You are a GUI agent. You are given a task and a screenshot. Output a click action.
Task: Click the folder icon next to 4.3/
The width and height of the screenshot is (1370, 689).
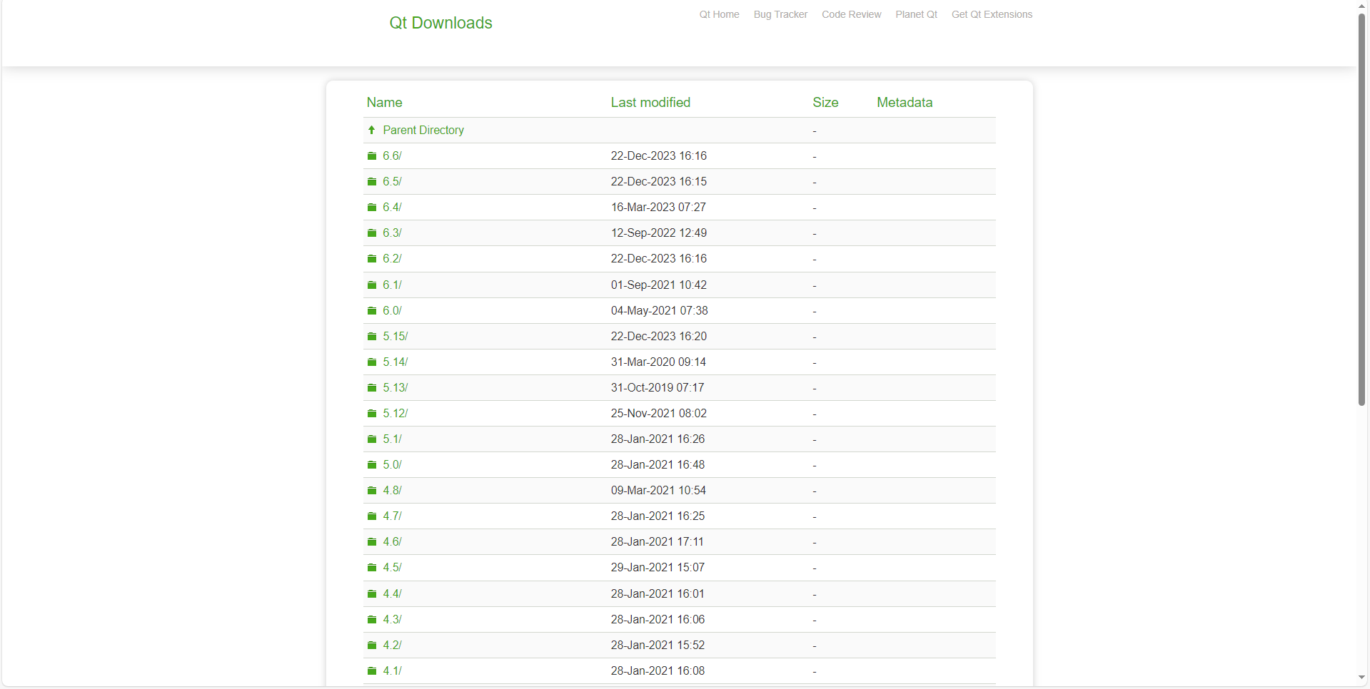tap(372, 619)
